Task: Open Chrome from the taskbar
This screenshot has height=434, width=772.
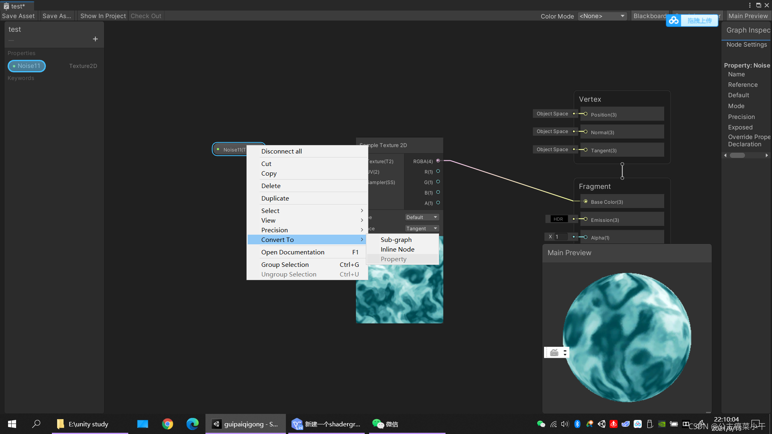Action: [x=168, y=424]
